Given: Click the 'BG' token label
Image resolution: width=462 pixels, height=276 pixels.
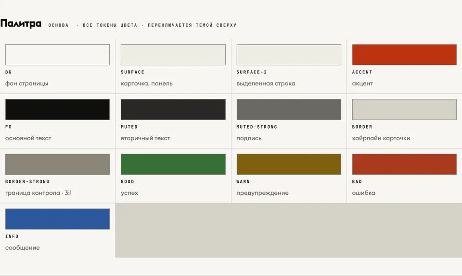Looking at the screenshot, I should pyautogui.click(x=9, y=72).
